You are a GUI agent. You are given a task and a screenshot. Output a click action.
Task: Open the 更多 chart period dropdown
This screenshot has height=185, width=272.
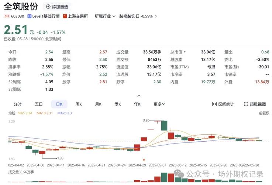pos(159,104)
